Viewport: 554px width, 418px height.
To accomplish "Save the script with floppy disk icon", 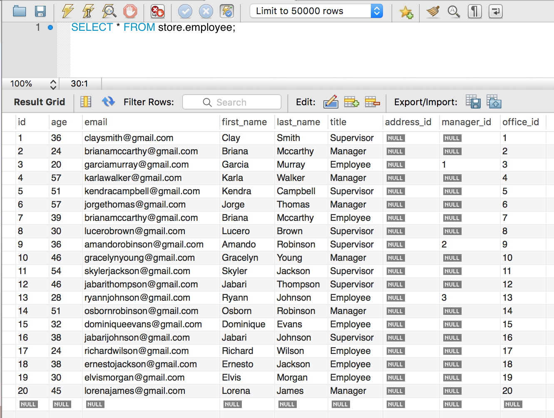I will pyautogui.click(x=40, y=11).
